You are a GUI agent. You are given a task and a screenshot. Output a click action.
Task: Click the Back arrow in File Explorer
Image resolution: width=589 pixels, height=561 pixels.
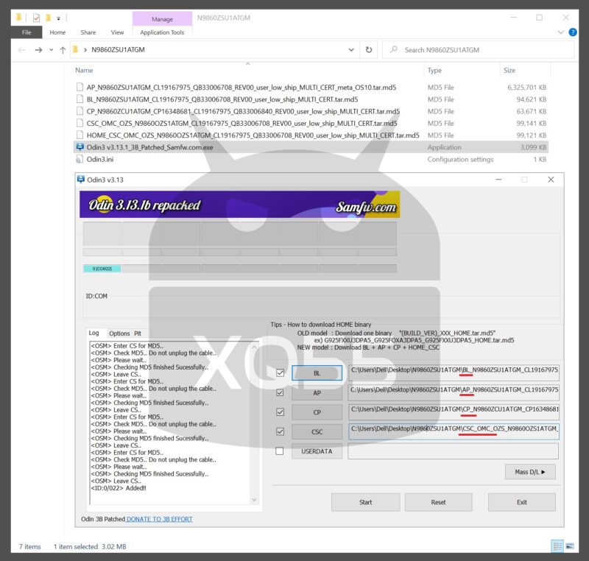[x=20, y=50]
